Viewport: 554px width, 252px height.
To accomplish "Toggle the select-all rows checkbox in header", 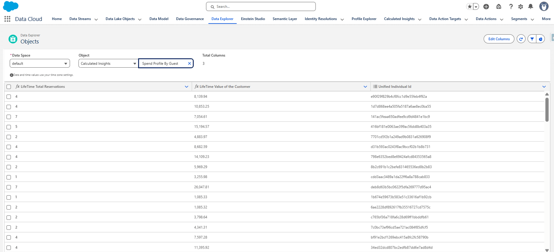I will tap(9, 87).
